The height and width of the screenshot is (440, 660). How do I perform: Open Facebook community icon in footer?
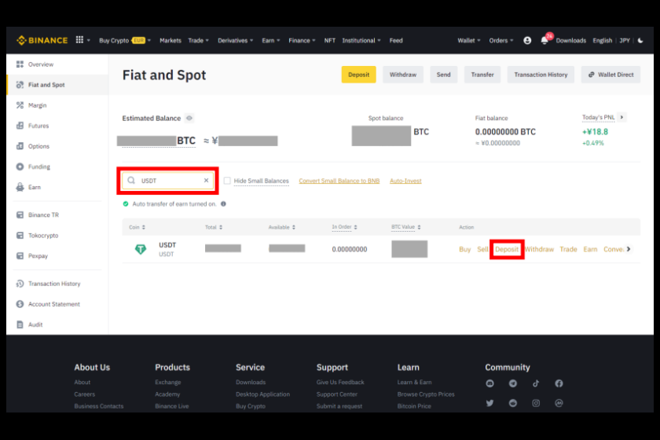pyautogui.click(x=559, y=383)
